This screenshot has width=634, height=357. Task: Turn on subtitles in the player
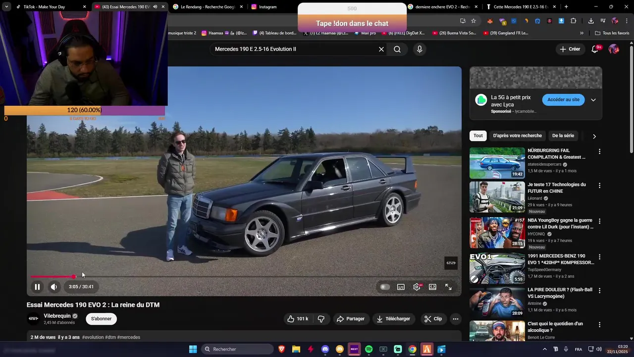pos(401,287)
